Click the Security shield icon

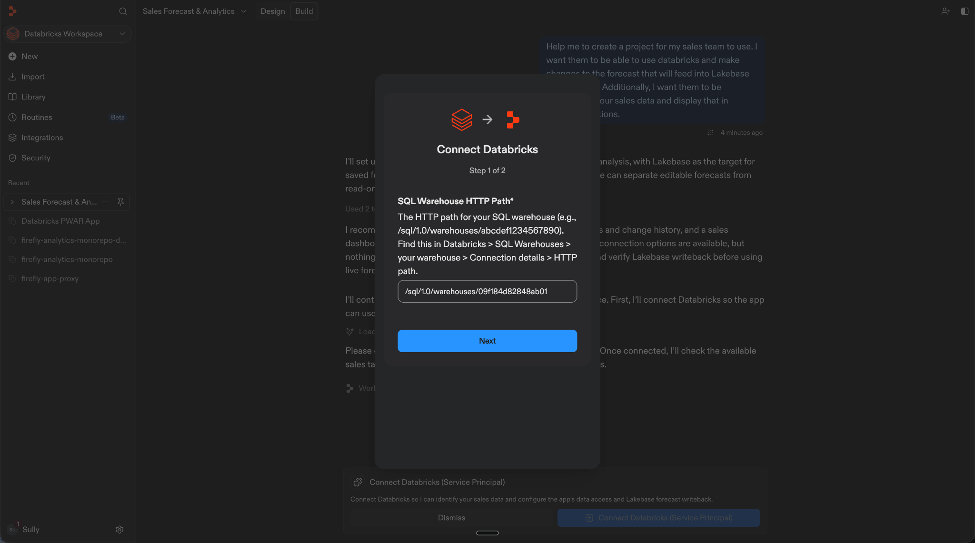[12, 158]
